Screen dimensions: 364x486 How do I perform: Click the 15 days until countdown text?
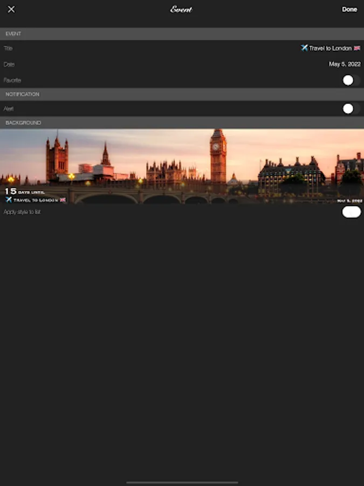25,192
